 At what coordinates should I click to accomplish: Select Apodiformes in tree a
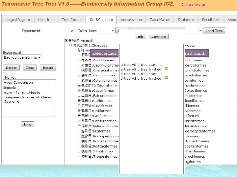pyautogui.click(x=97, y=60)
